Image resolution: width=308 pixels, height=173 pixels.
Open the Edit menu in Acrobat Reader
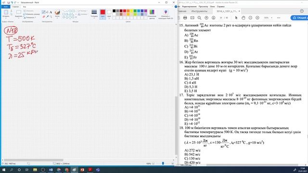point(189,6)
